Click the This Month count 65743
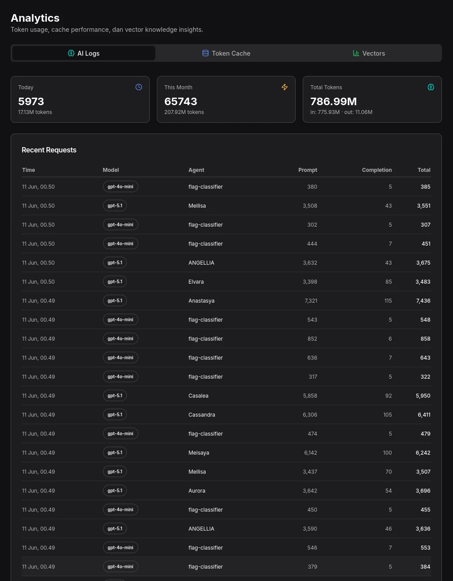The width and height of the screenshot is (453, 581). coord(181,101)
